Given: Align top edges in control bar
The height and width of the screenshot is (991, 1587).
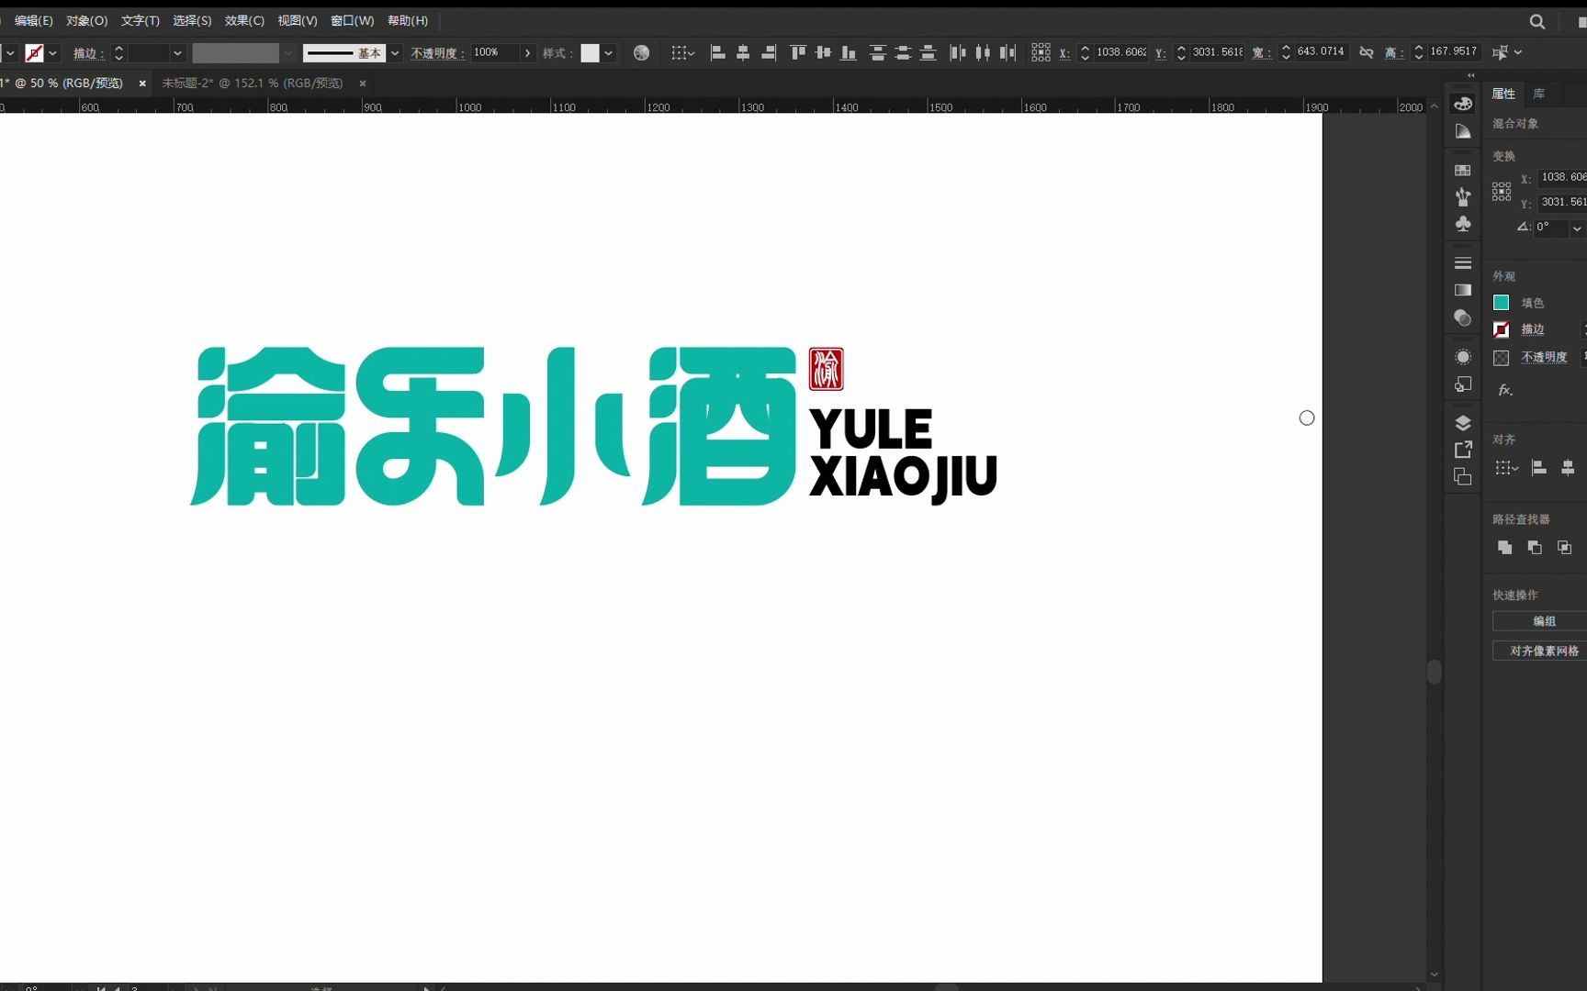Looking at the screenshot, I should click(x=798, y=53).
